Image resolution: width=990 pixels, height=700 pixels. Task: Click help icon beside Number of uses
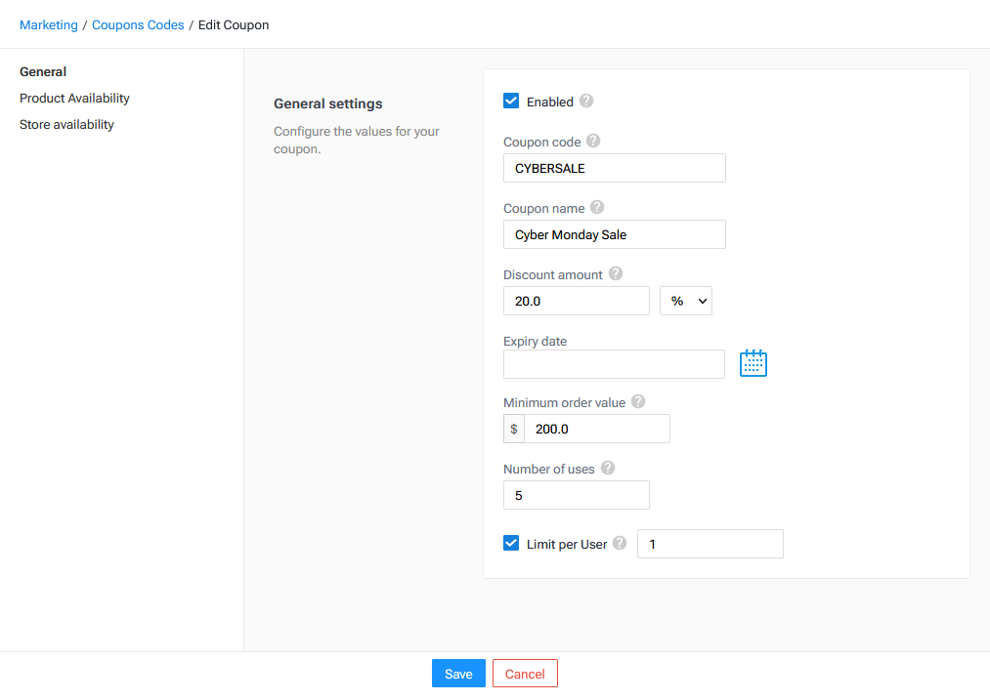608,468
